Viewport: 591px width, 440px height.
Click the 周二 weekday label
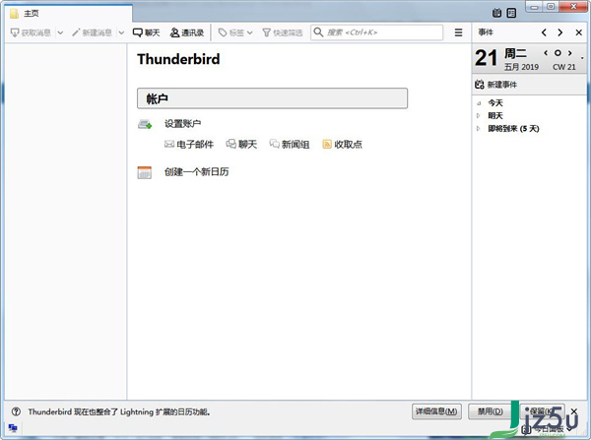point(515,53)
